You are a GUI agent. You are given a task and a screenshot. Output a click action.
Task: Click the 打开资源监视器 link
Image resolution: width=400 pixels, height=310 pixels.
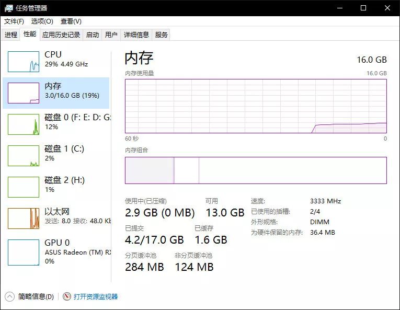click(96, 296)
